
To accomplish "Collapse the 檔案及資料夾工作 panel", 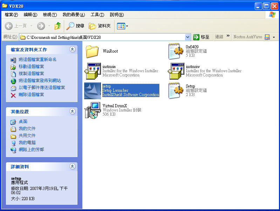I will click(x=73, y=49).
